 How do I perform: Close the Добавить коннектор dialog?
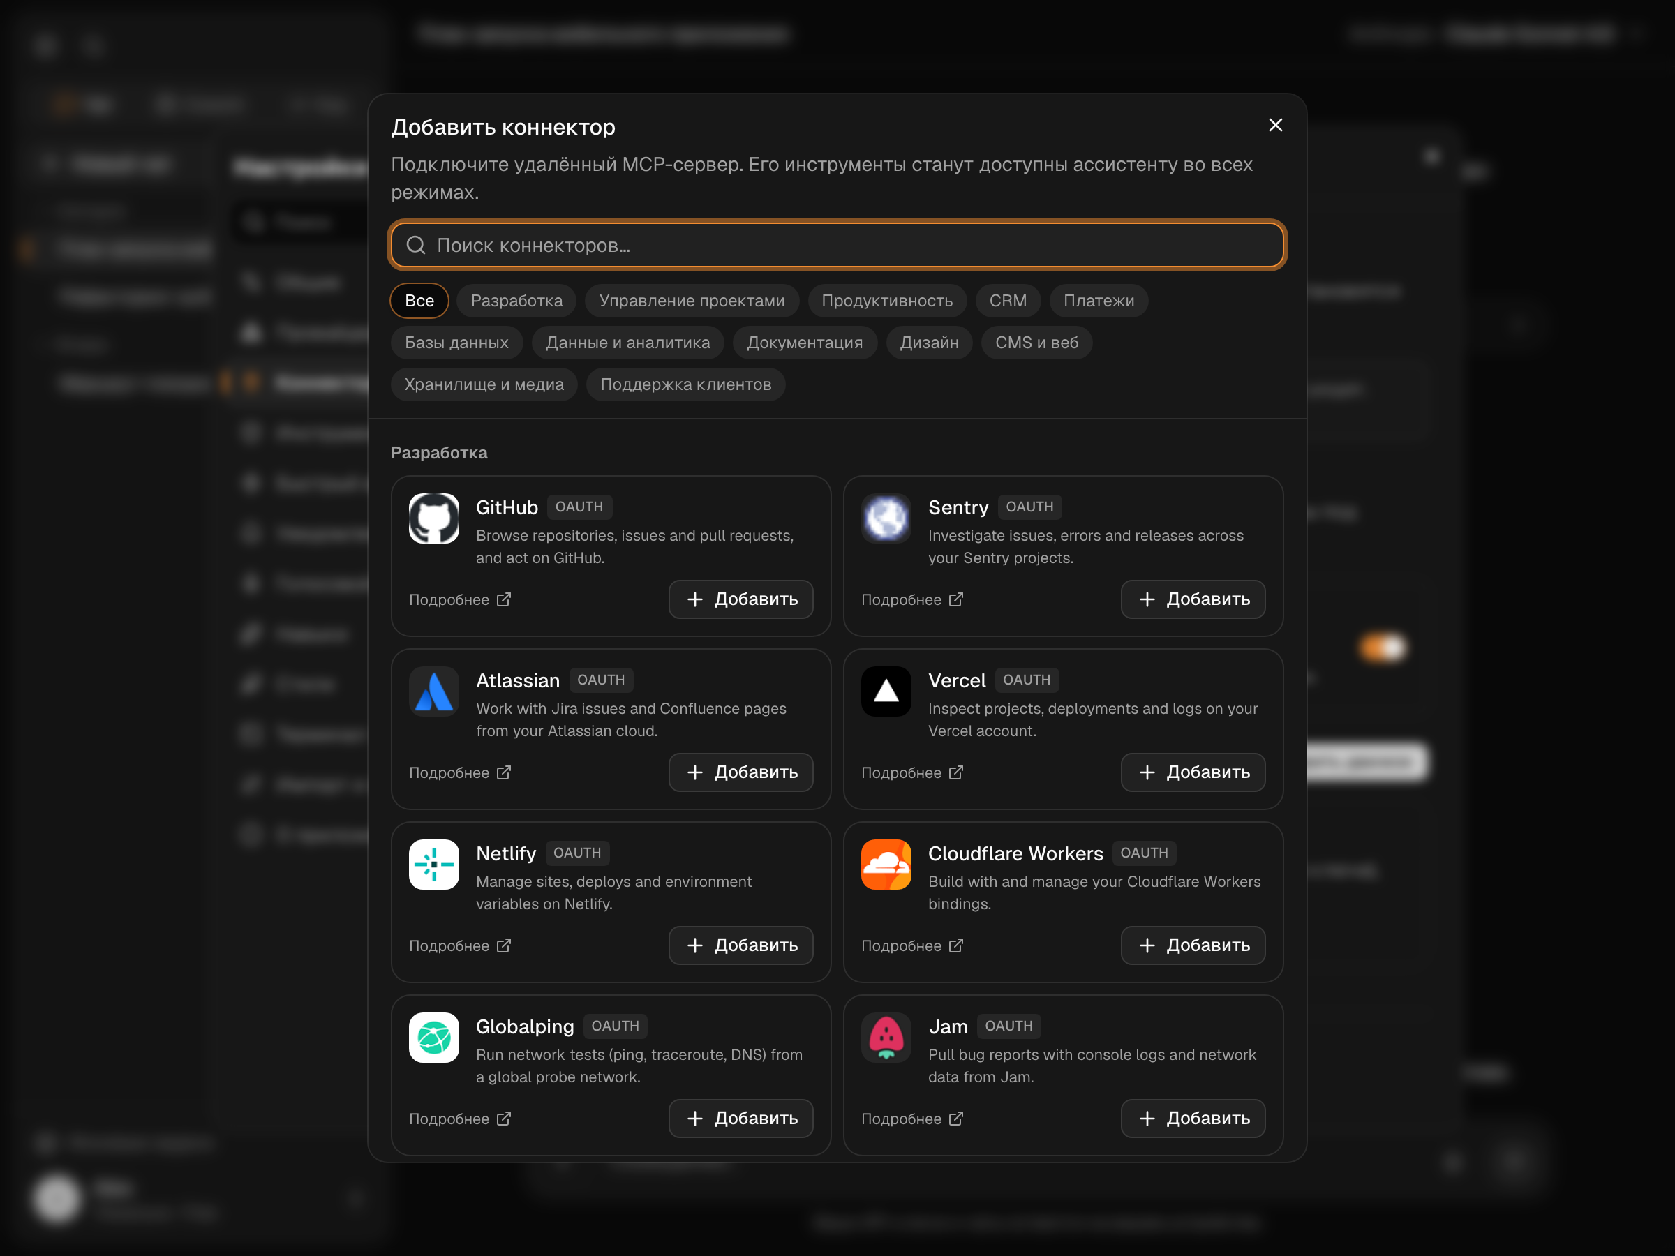click(x=1275, y=125)
